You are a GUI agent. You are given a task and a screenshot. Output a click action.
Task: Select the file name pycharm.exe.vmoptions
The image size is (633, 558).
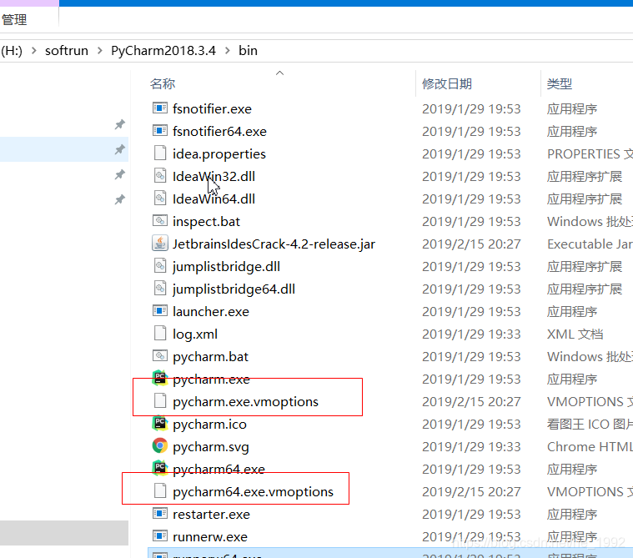pyautogui.click(x=245, y=402)
